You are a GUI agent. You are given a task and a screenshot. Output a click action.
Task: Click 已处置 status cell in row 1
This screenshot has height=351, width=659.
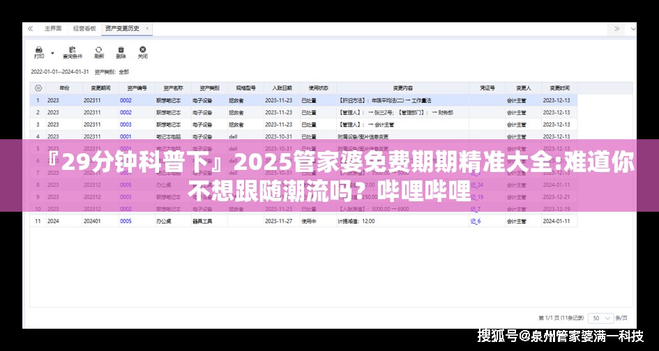(x=318, y=100)
